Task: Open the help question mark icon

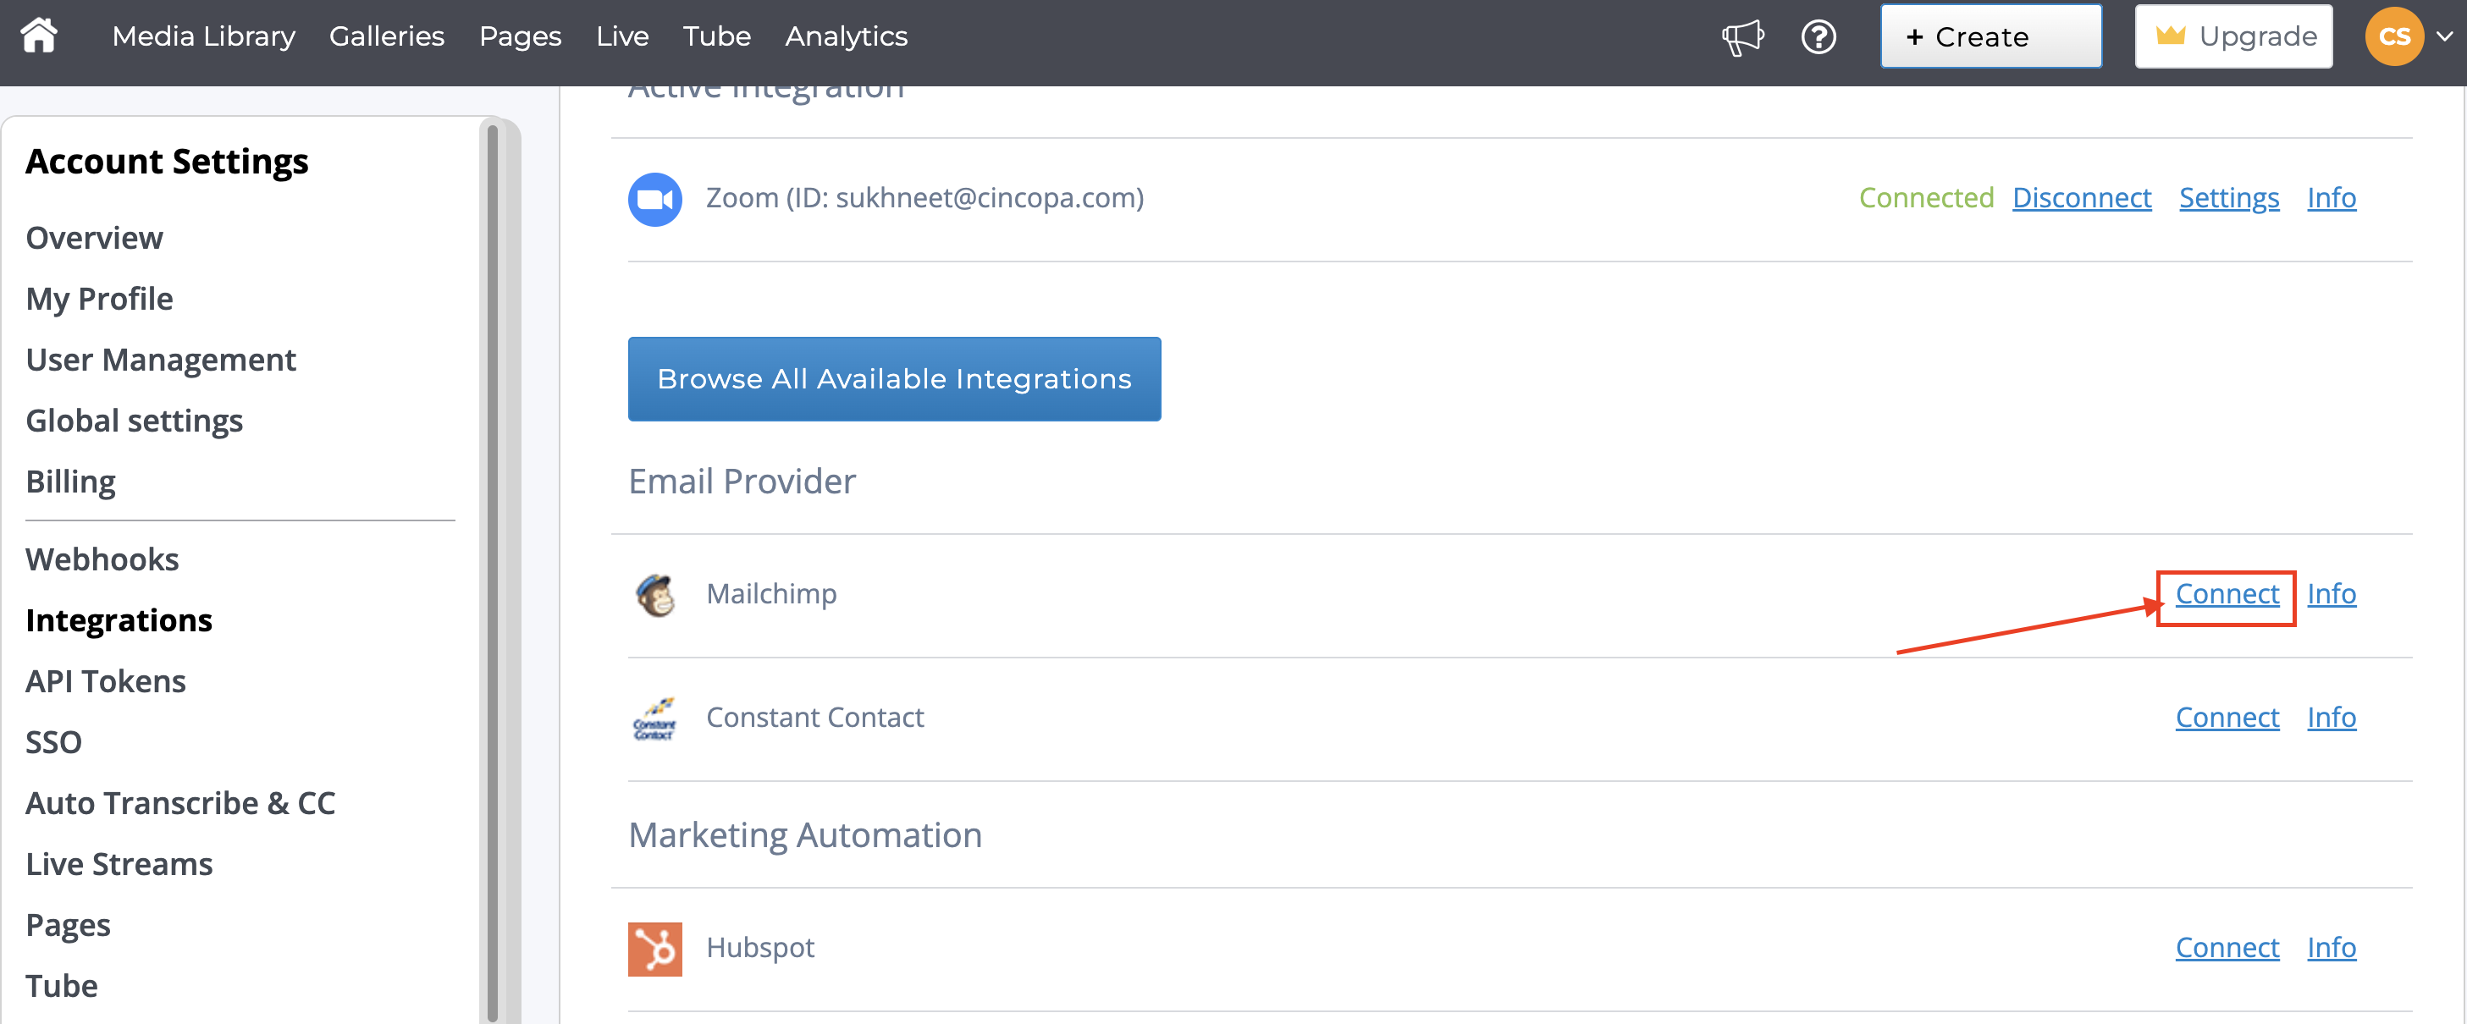Action: pos(1818,36)
